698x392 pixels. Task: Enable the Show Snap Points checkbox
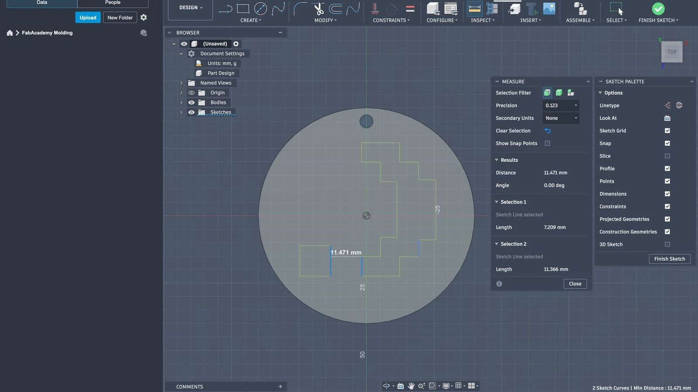tap(547, 143)
